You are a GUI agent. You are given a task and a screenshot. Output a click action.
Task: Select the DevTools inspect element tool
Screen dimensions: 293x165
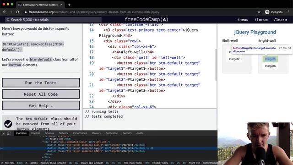tap(4, 133)
